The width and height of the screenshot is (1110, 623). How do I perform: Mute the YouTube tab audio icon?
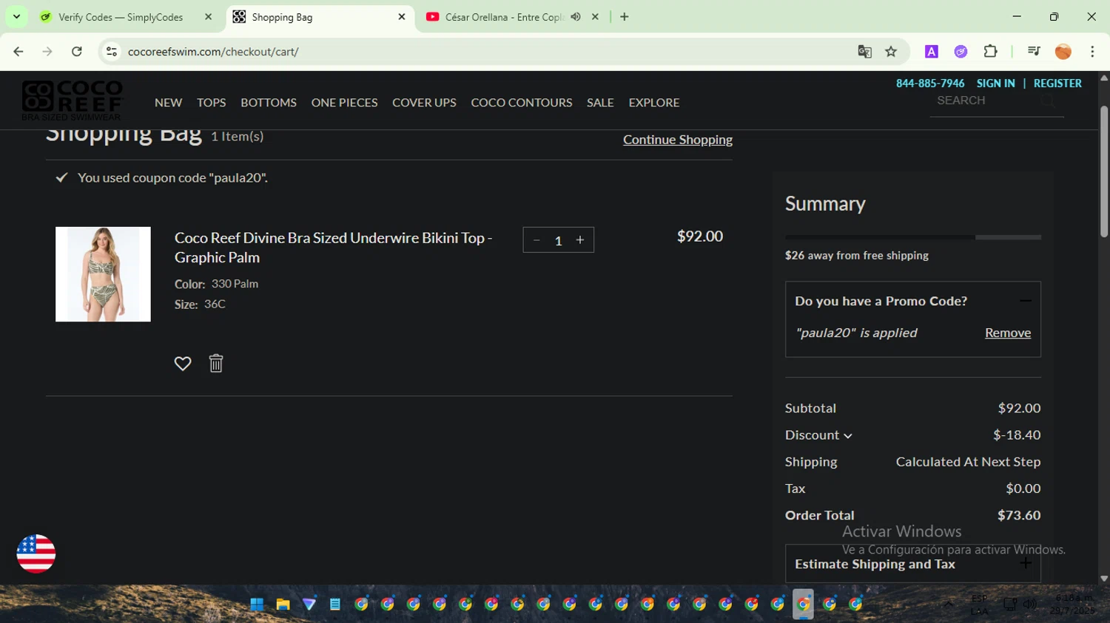click(x=576, y=17)
